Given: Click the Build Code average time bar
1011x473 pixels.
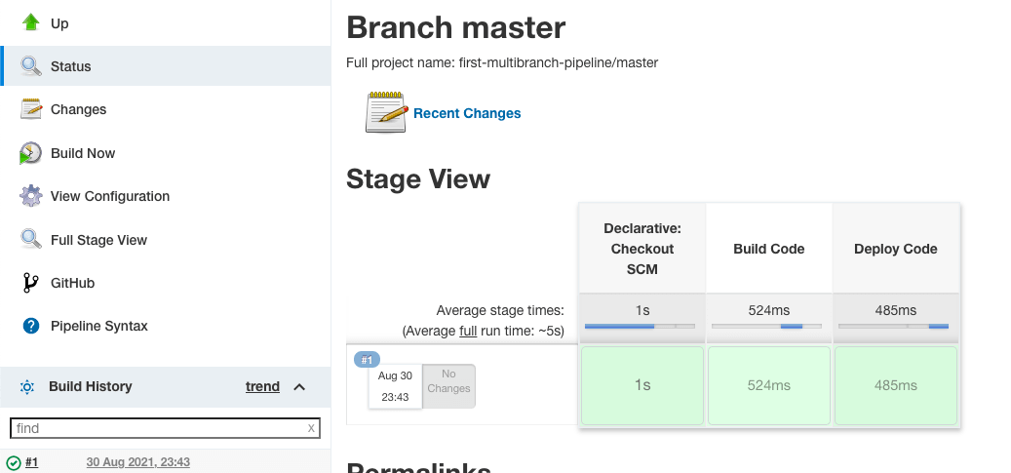Looking at the screenshot, I should click(x=766, y=326).
